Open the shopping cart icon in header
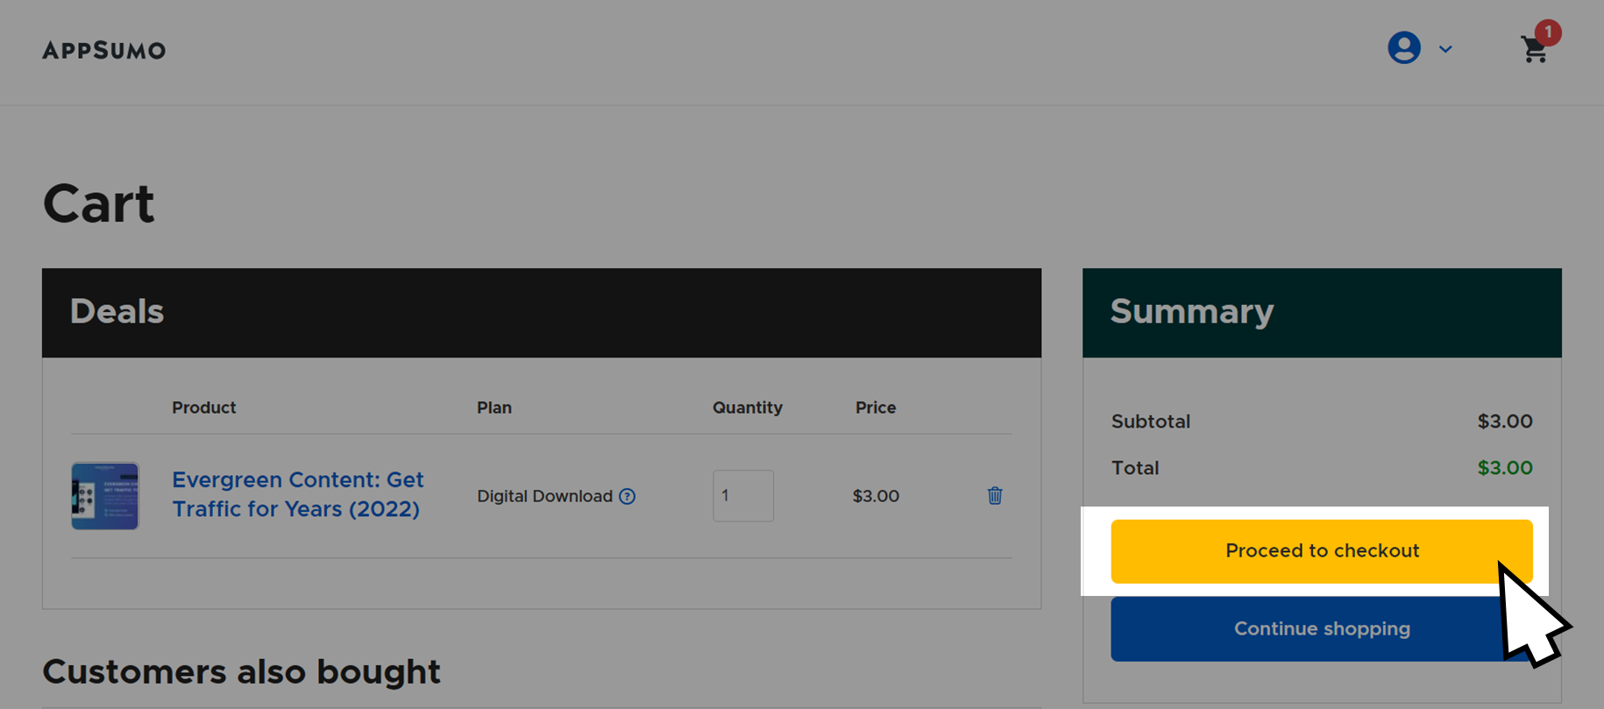 click(x=1534, y=50)
